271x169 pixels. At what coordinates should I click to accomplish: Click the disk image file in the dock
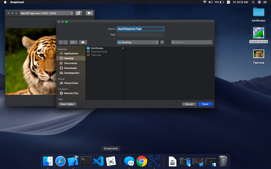click(172, 162)
